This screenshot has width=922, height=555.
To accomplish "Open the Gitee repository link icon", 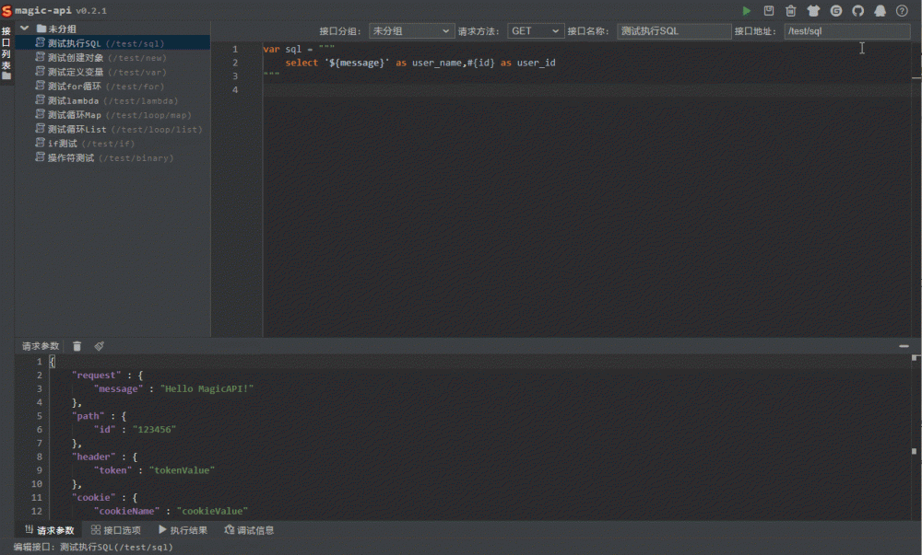I will pyautogui.click(x=836, y=10).
